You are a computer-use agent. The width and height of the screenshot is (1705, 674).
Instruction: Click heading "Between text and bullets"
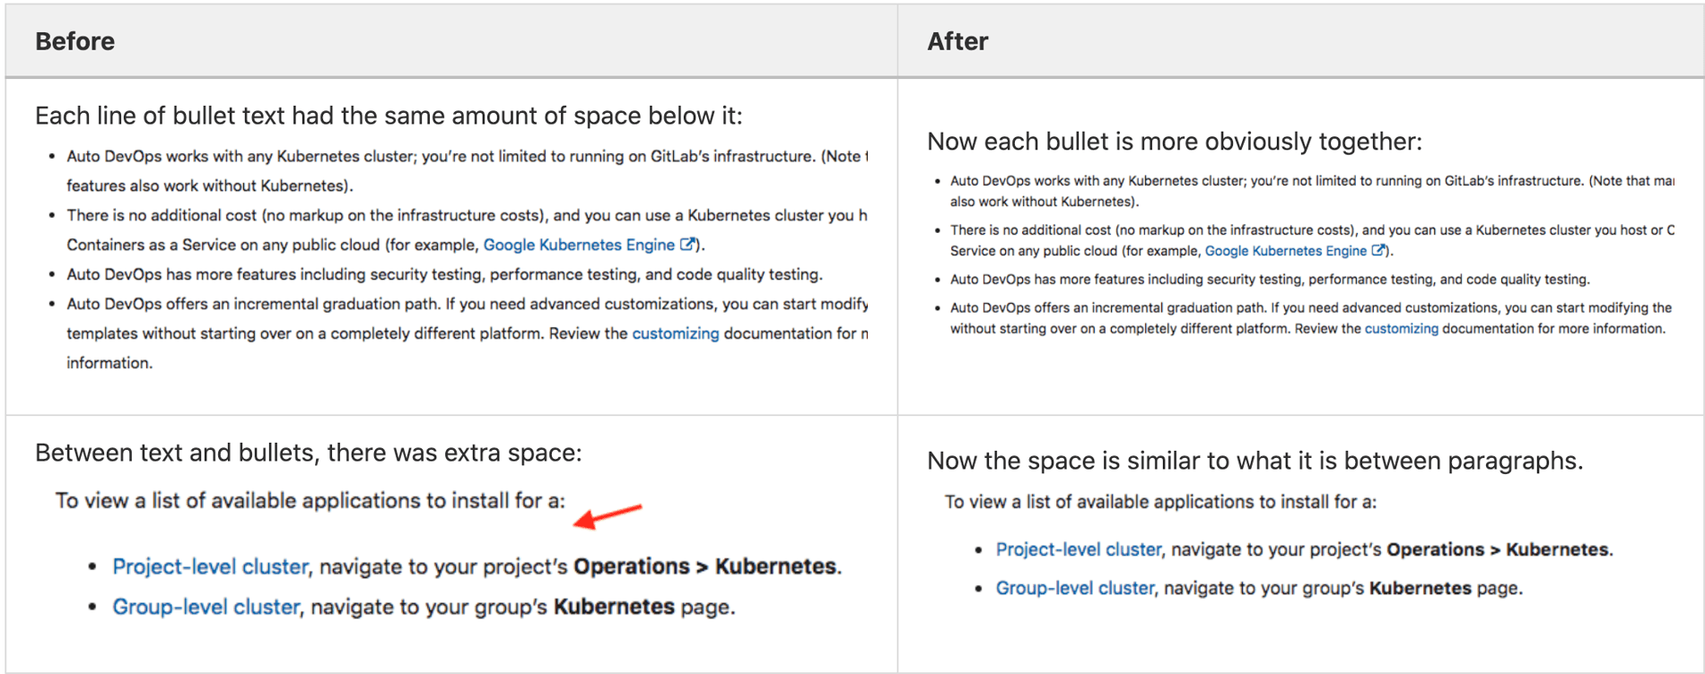[308, 453]
